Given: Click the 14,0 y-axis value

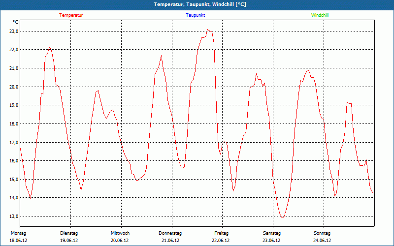Looking at the screenshot, I should 14,198.
